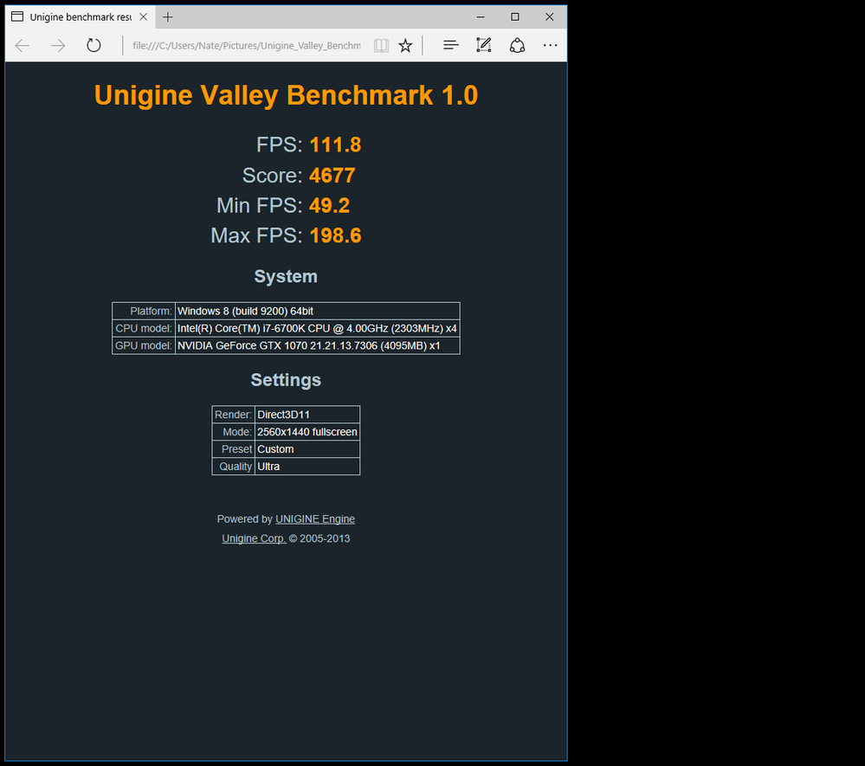Click the GPU model: row label
The height and width of the screenshot is (766, 865).
tap(144, 345)
